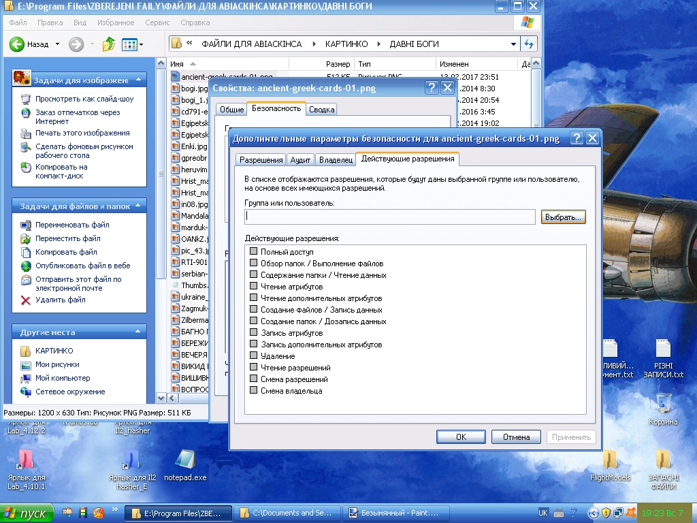Open the Сервис menu
This screenshot has width=697, height=523.
157,22
